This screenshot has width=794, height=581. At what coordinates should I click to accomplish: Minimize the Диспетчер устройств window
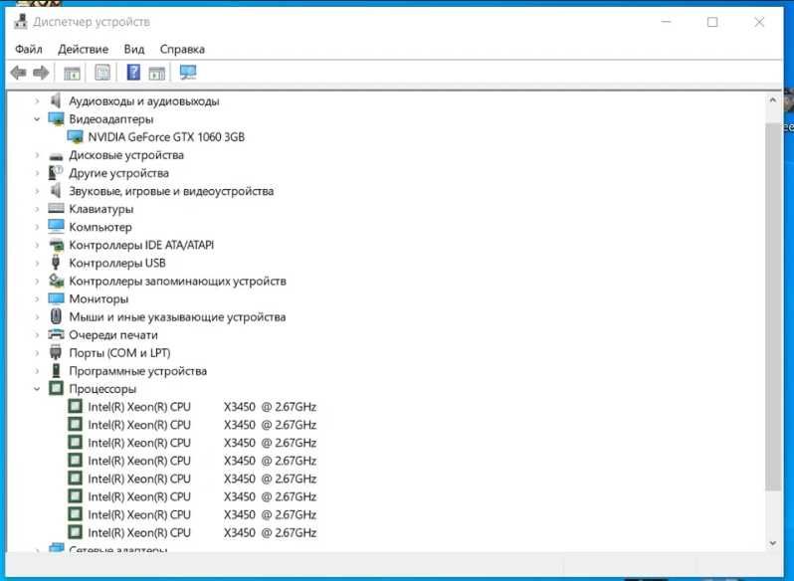point(666,22)
